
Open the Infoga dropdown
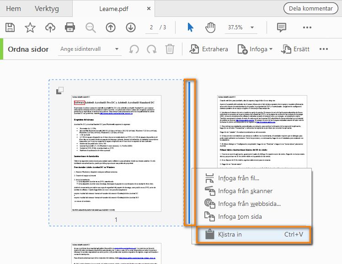(x=255, y=49)
